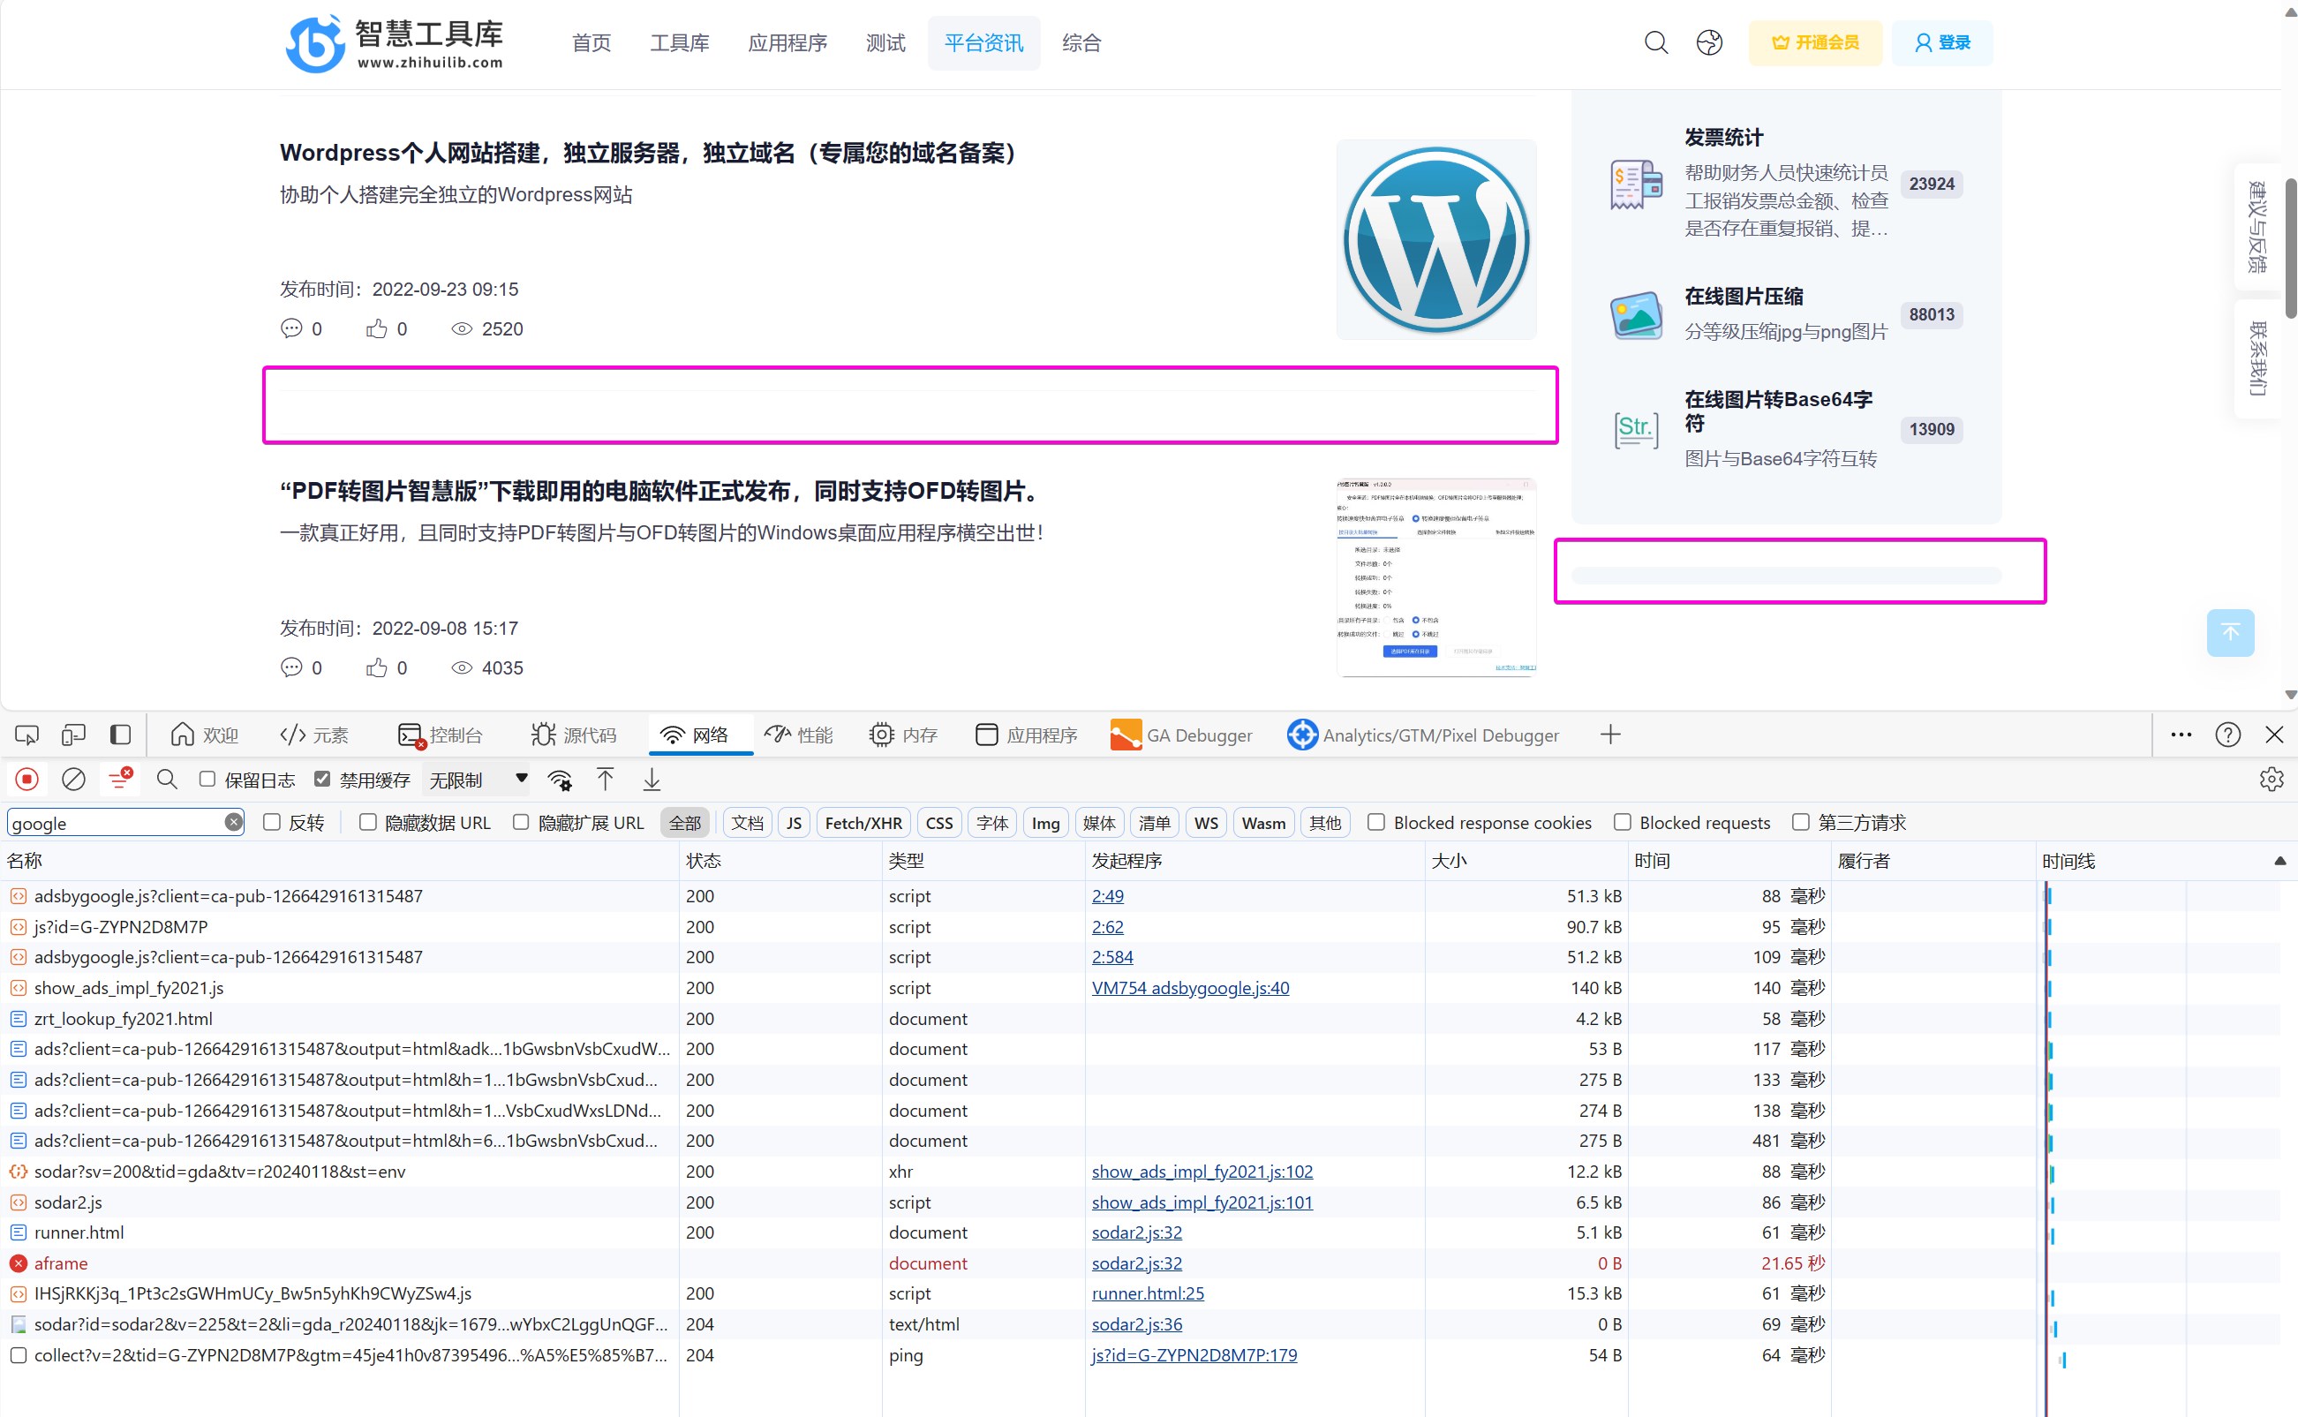Clear the network log
The image size is (2298, 1417).
[73, 780]
